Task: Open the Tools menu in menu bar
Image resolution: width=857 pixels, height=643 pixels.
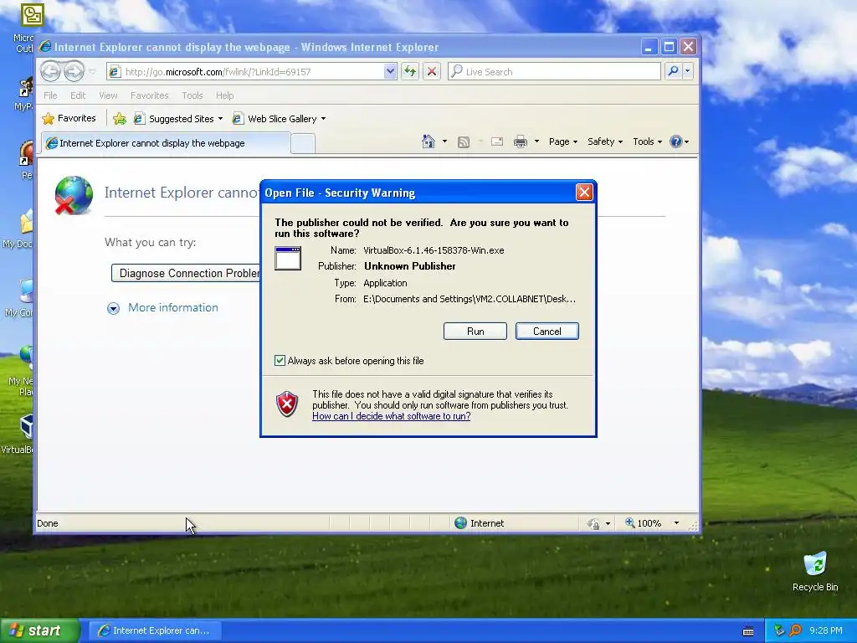Action: click(192, 95)
